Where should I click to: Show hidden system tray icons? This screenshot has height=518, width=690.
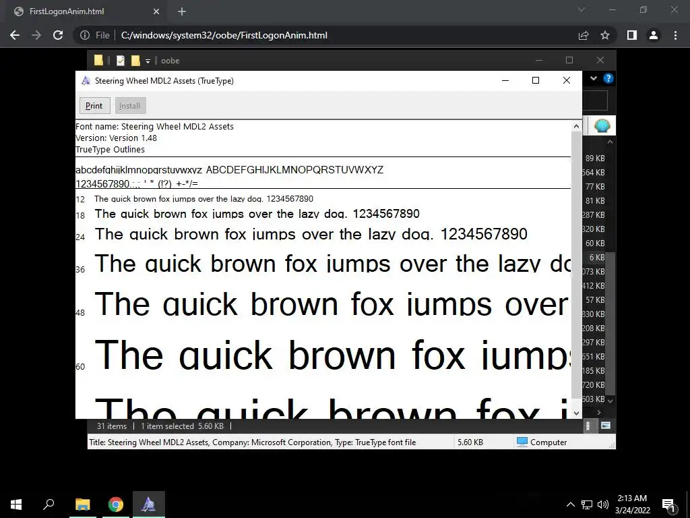click(570, 505)
